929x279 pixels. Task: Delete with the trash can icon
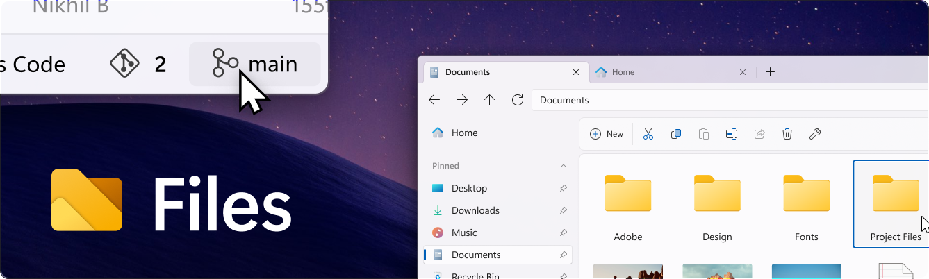pos(787,134)
